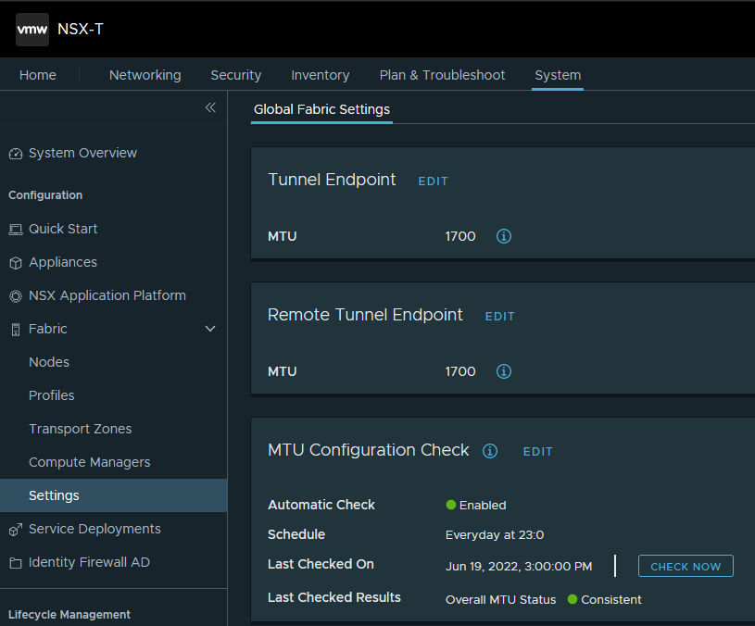The height and width of the screenshot is (626, 755).
Task: Select the System Overview icon in sidebar
Action: point(14,153)
